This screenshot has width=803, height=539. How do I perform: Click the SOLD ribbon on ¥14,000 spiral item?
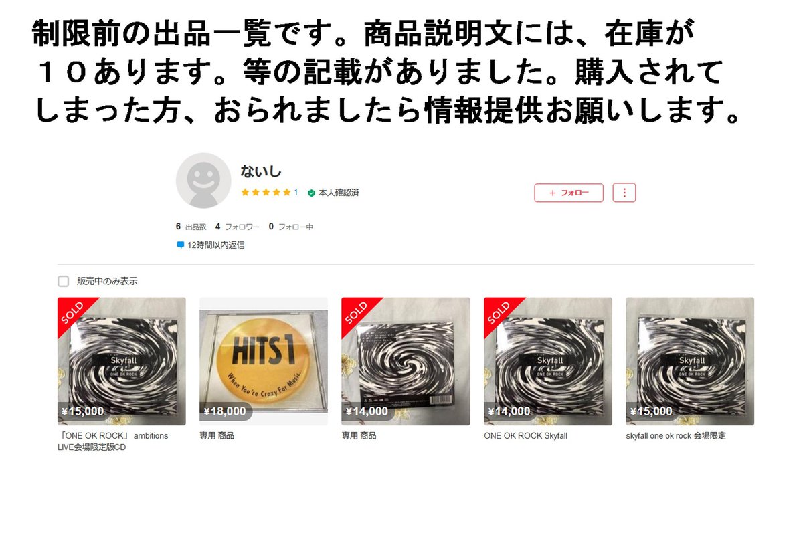coord(357,314)
